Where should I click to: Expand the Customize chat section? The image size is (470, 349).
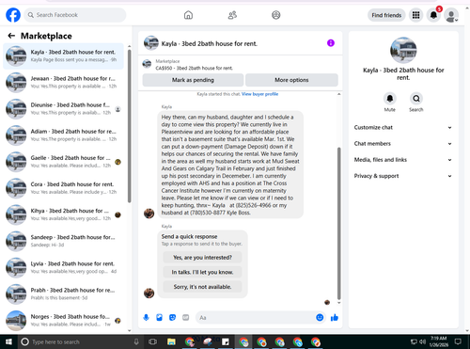pos(403,127)
